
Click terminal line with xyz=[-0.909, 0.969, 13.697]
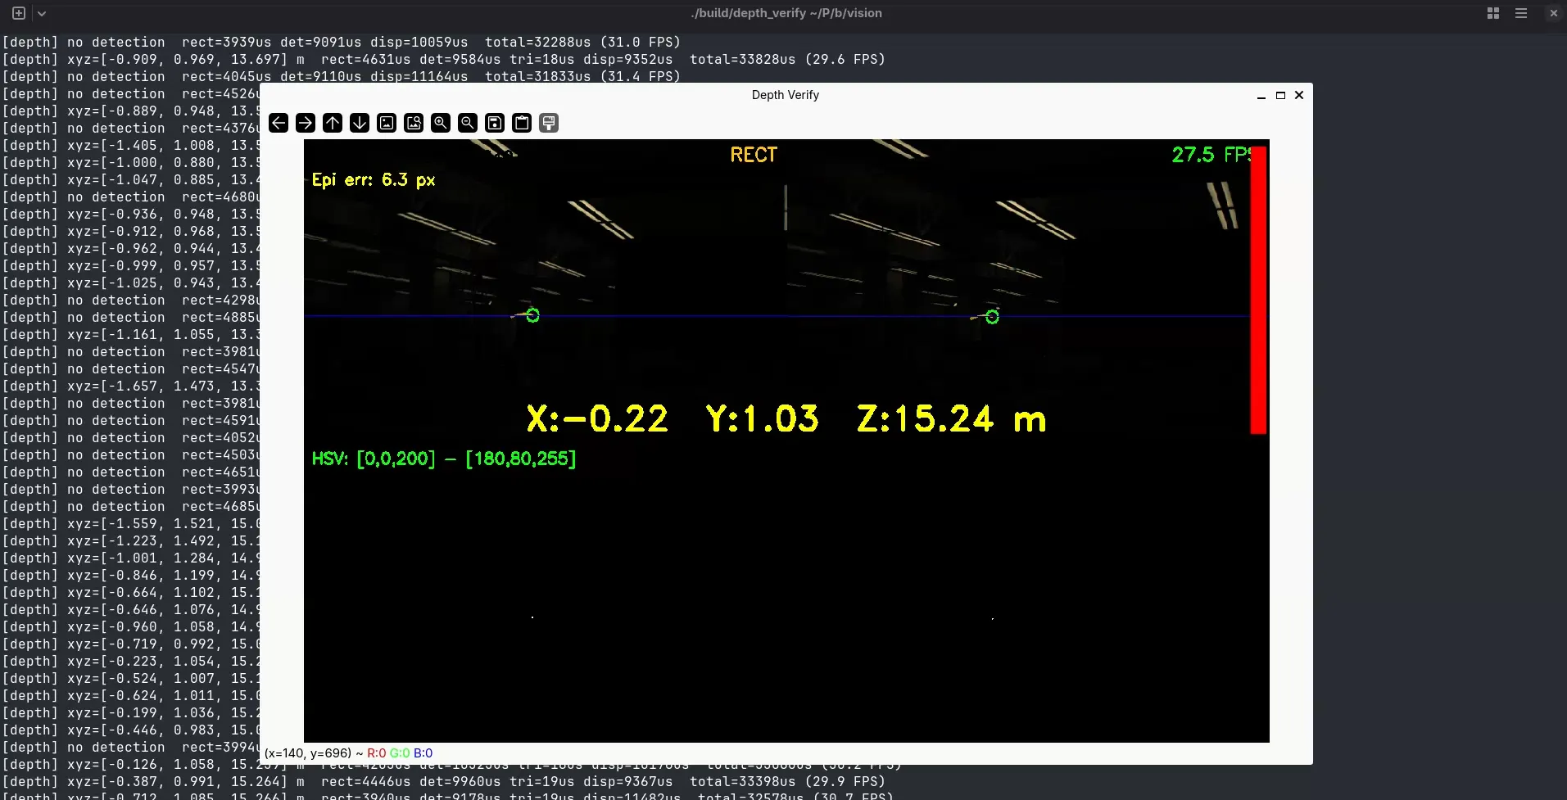(x=443, y=59)
